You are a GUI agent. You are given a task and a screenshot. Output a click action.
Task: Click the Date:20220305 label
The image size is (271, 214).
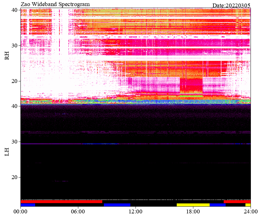[231, 5]
